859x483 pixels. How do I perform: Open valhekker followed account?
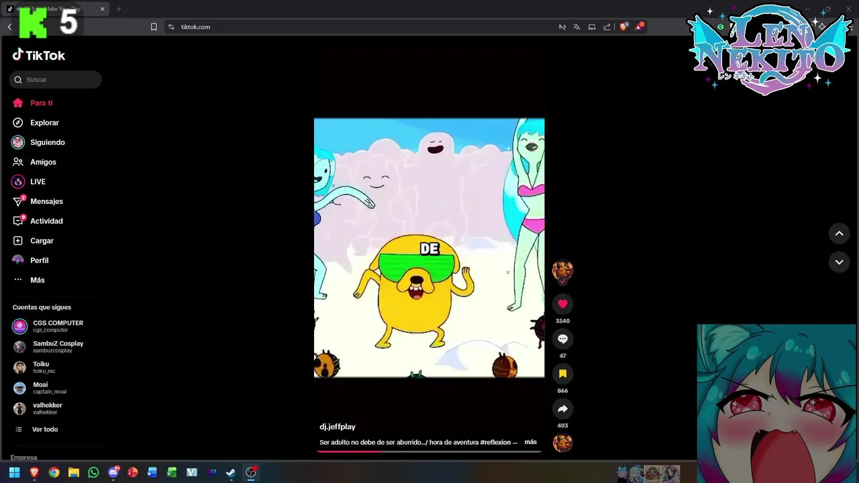(38, 409)
